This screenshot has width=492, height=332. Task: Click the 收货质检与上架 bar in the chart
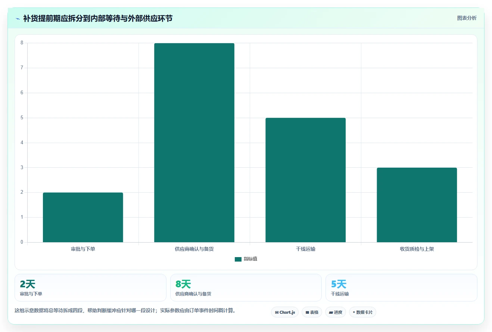(x=417, y=205)
